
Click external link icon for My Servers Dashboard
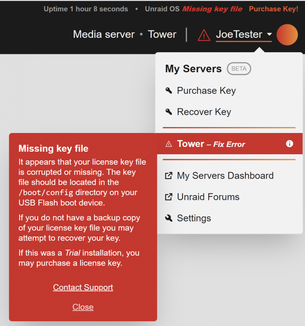coord(169,176)
